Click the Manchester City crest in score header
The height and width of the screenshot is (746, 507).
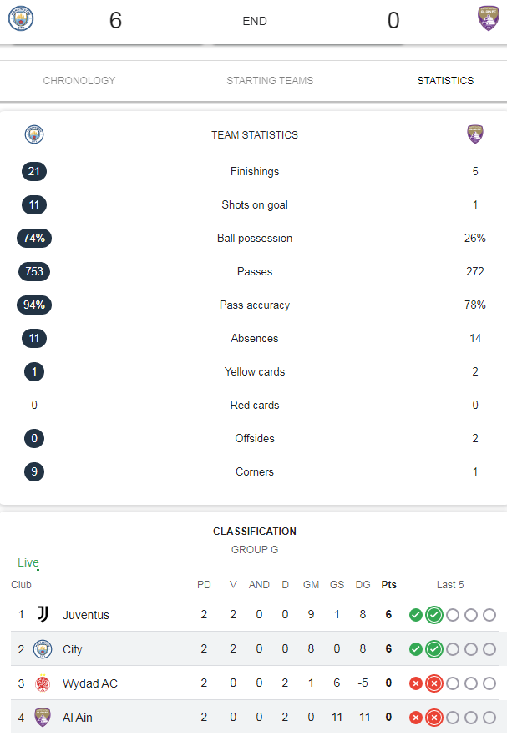pyautogui.click(x=21, y=18)
